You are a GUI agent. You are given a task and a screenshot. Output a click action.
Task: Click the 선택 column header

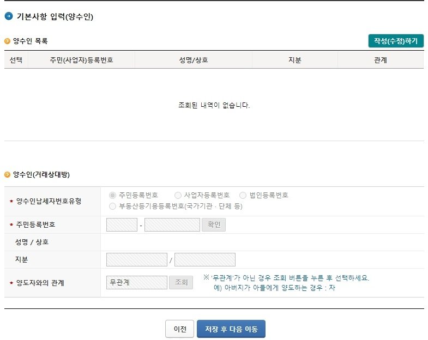(x=16, y=60)
